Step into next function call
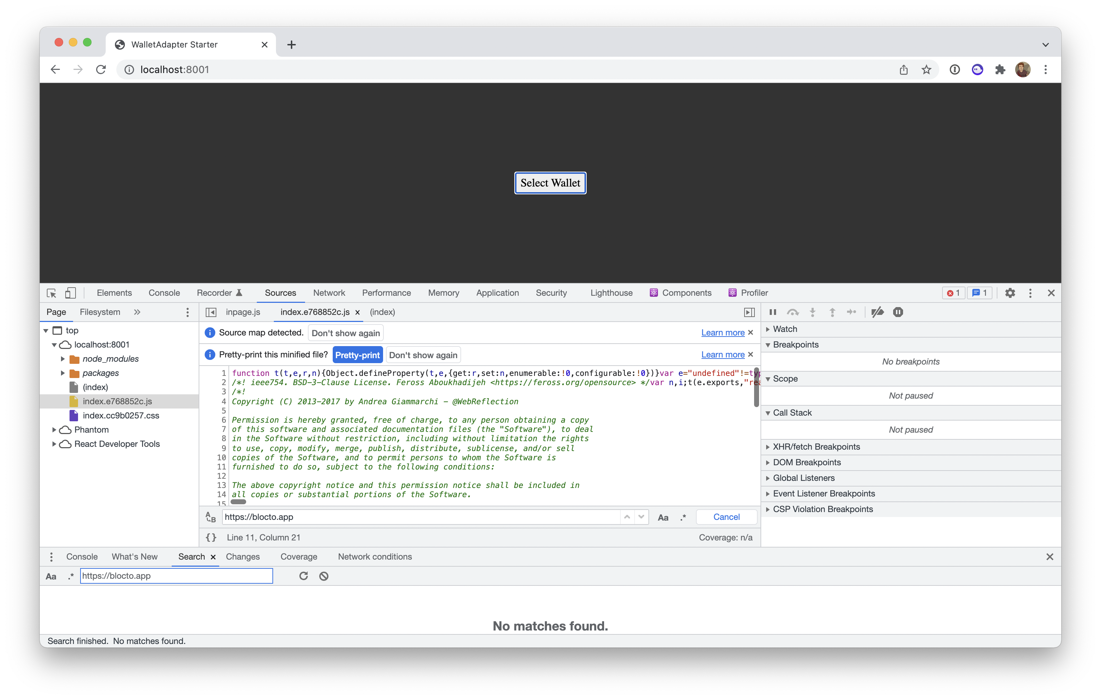 pos(813,312)
